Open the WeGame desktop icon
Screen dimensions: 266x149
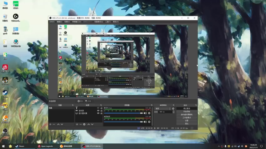(x=5, y=81)
